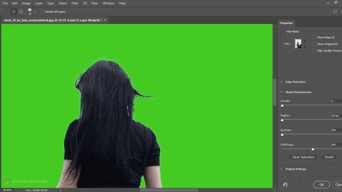Open brush options dropdown arrow beside brush size
The width and height of the screenshot is (342, 192).
tap(35, 12)
